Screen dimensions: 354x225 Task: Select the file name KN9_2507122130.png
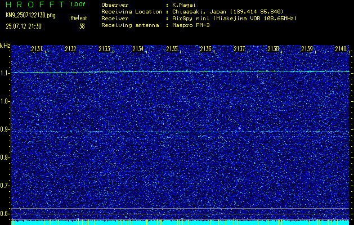point(30,16)
